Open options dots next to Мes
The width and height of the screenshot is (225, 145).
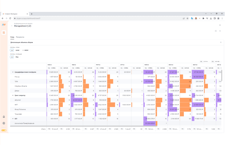20,57
